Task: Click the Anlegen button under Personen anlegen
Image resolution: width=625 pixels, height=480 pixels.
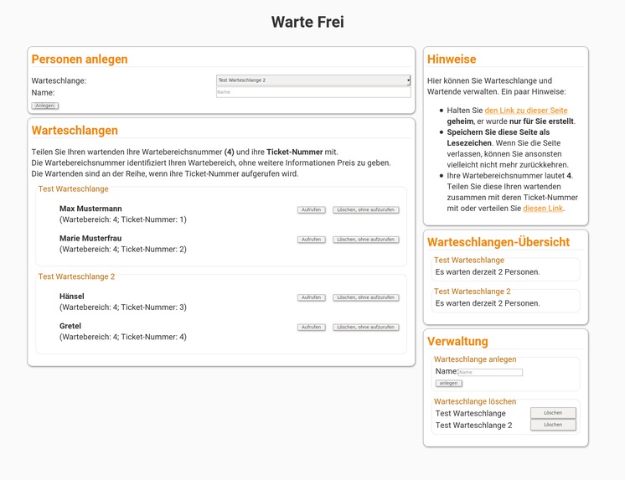Action: click(45, 106)
